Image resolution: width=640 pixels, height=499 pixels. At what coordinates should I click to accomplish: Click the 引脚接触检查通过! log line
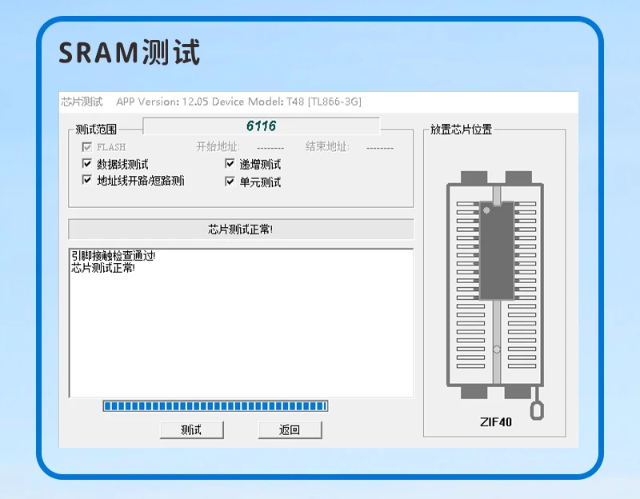113,256
